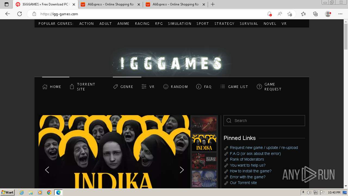Screen dimensions: 348x196
Task: Close the IGGGAMES tab
Action: pyautogui.click(x=74, y=4)
